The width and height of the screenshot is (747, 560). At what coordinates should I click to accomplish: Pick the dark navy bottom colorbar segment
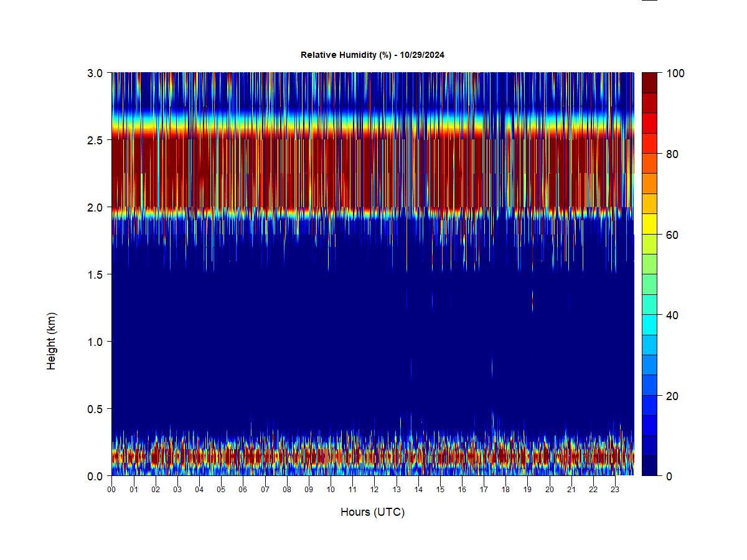[x=649, y=465]
